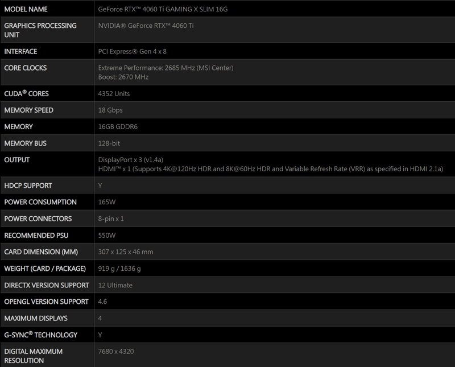Click the RECOMMENDED PSU row label
Viewport: 455px width, 367px height.
click(x=35, y=236)
